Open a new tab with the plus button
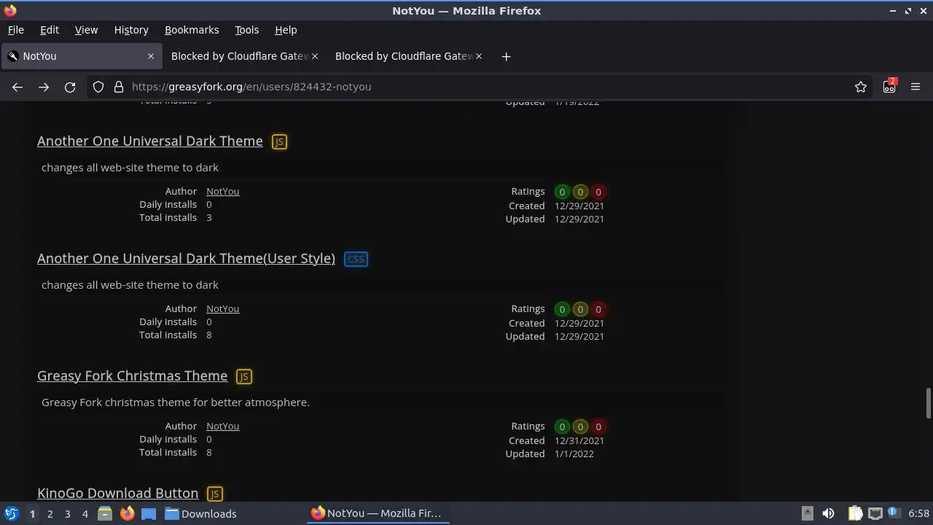Screen dimensions: 933x525 pyautogui.click(x=506, y=56)
